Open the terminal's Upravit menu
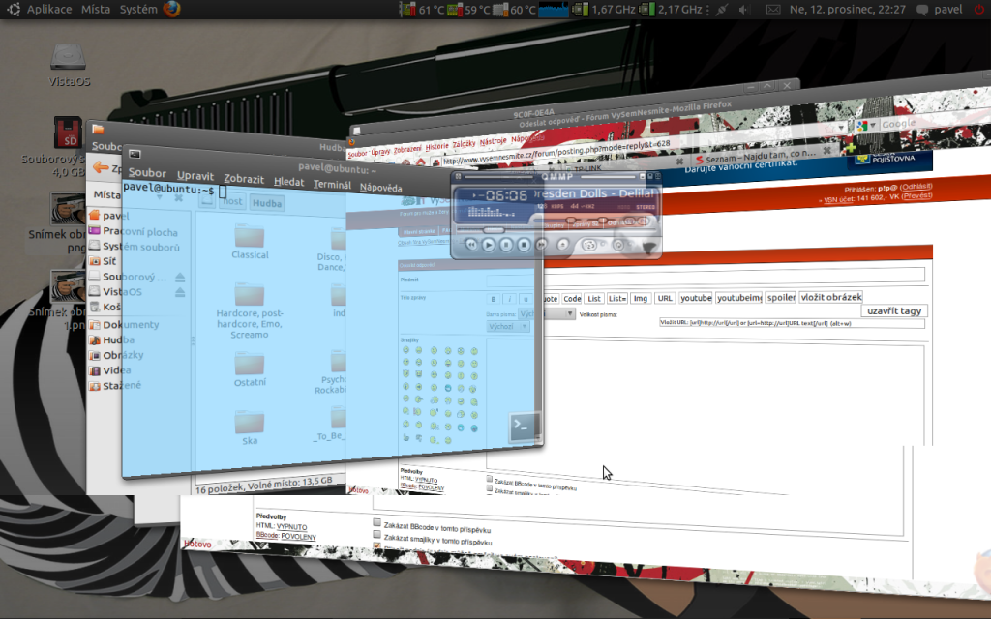 (195, 176)
